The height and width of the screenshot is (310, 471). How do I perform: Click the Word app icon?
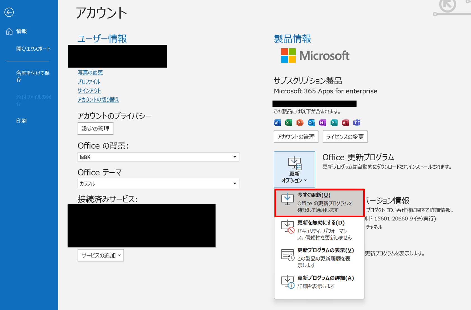tap(277, 123)
